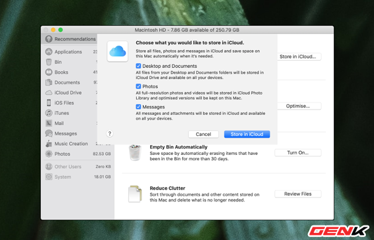
Task: Select iCloud Drive label in sidebar
Action: (68, 93)
